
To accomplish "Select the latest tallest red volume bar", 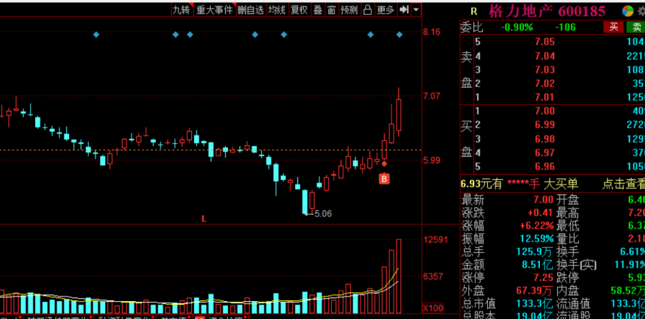I will 398,276.
